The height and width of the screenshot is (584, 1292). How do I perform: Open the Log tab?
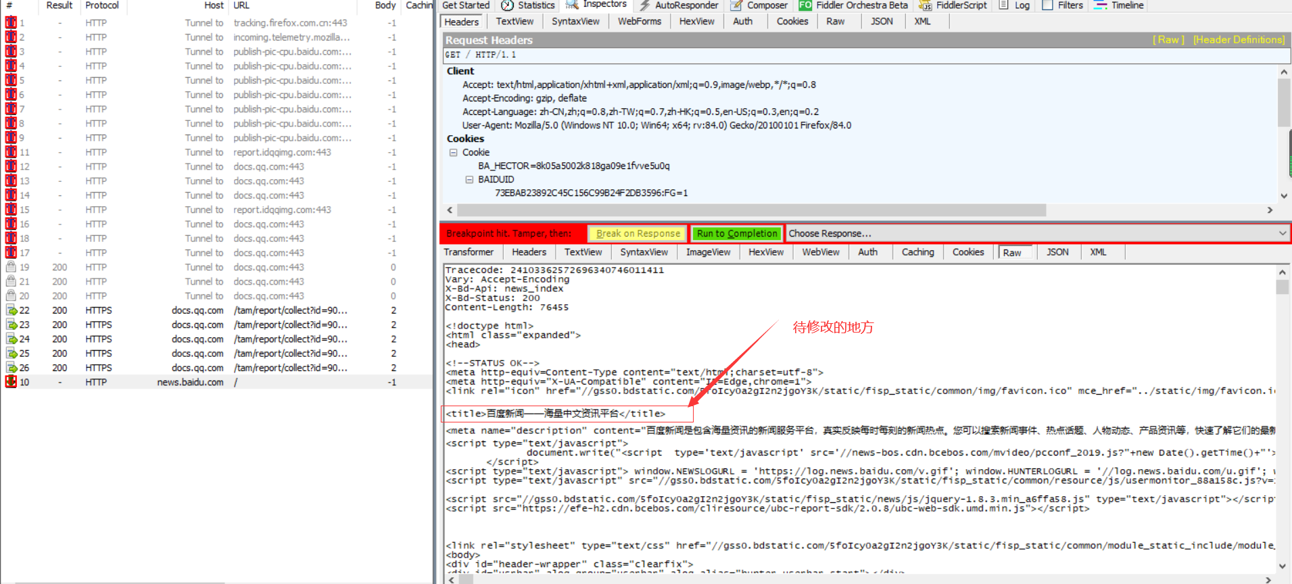(x=1014, y=5)
